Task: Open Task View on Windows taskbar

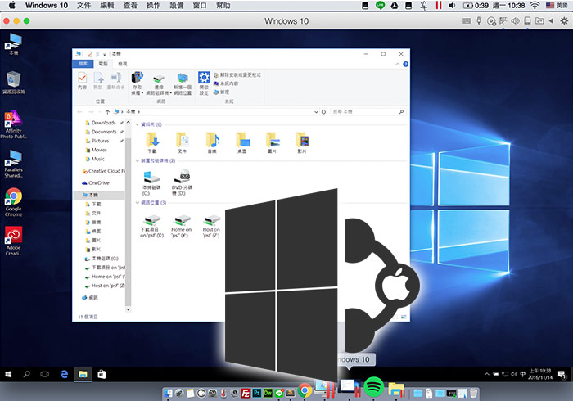Action: pyautogui.click(x=44, y=374)
